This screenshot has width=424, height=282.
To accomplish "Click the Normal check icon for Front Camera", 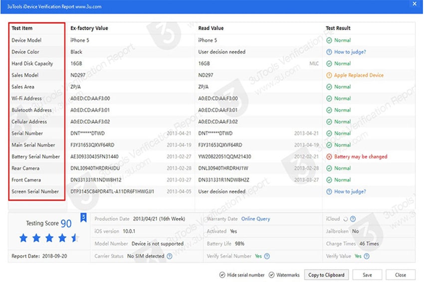I will tap(329, 180).
